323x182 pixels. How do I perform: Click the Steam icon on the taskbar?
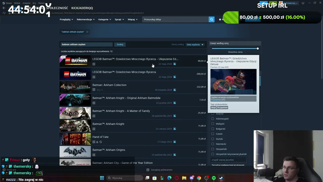tap(221, 178)
